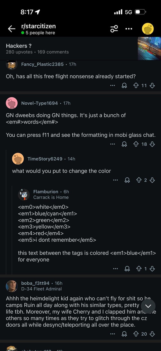Downvote TimeStory6249's comment

pyautogui.click(x=152, y=180)
